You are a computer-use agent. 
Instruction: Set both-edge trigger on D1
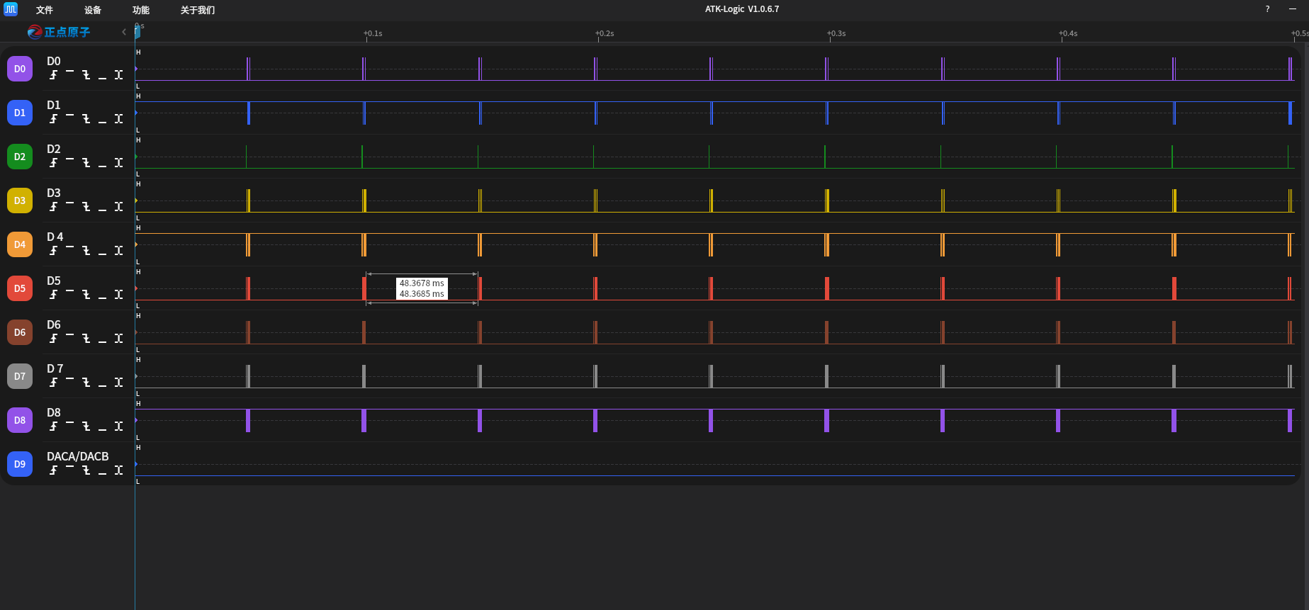[x=118, y=119]
